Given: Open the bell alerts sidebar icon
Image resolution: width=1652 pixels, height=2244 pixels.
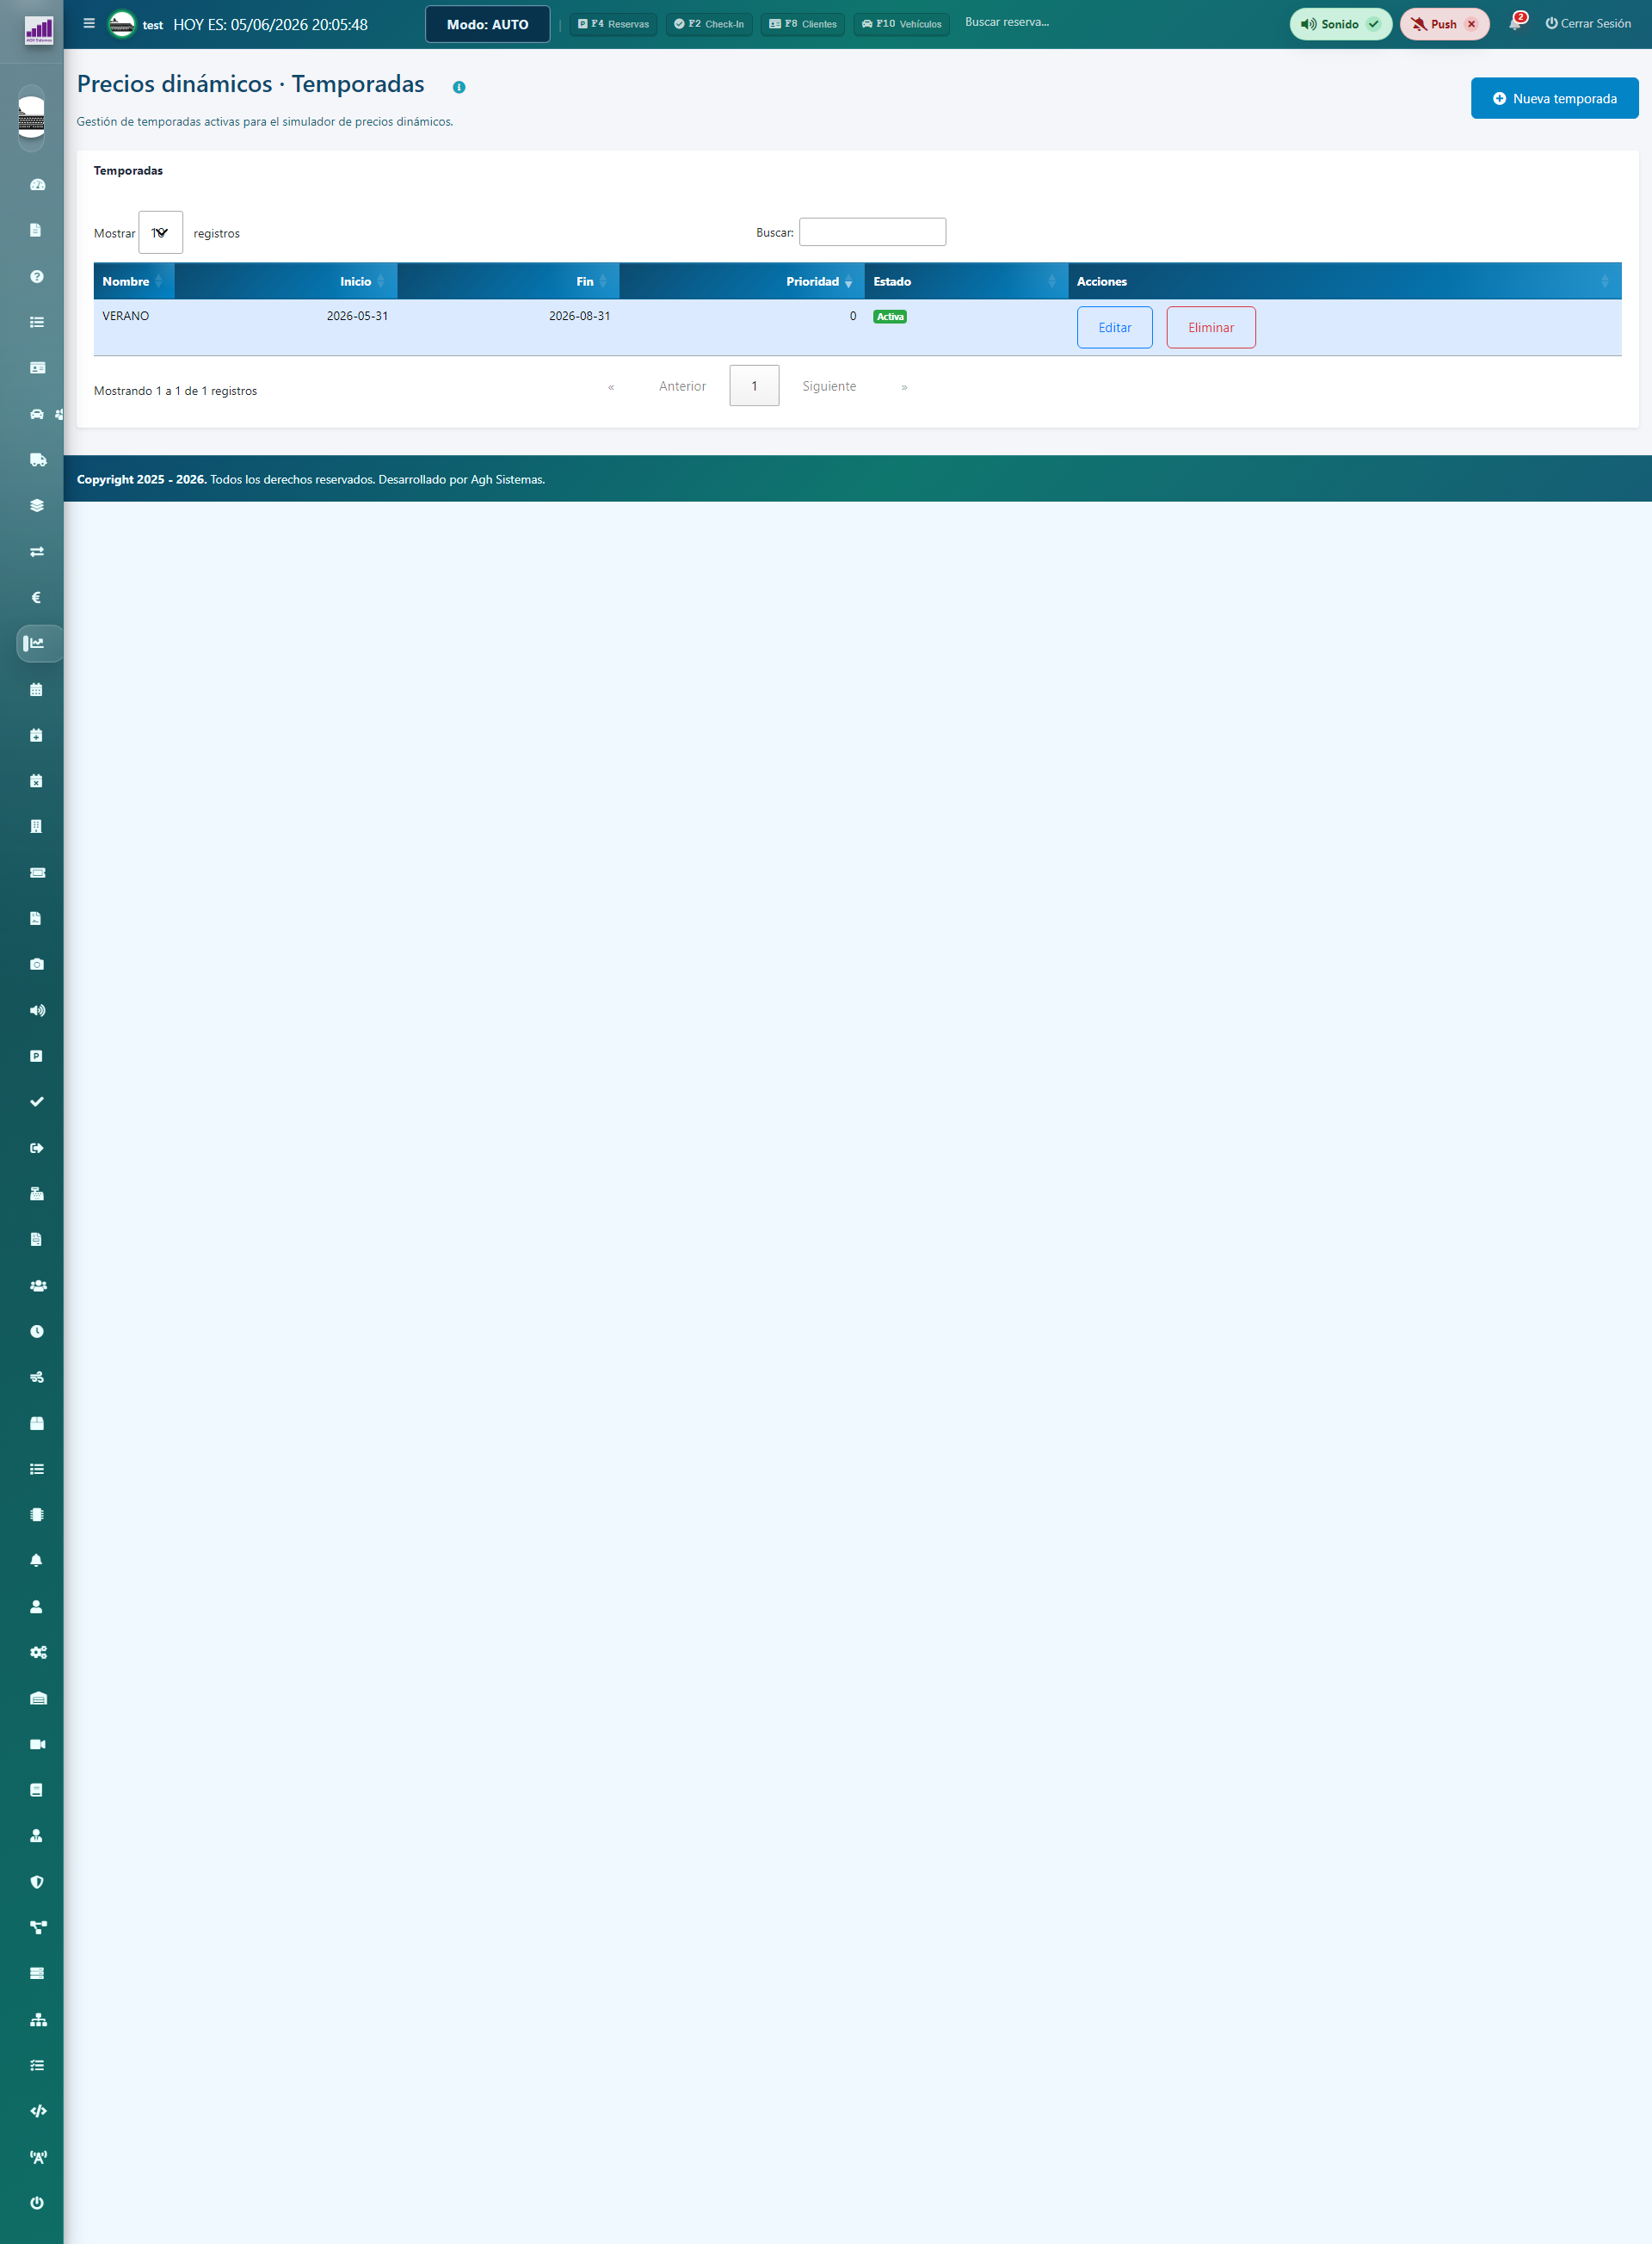Looking at the screenshot, I should (x=37, y=1560).
